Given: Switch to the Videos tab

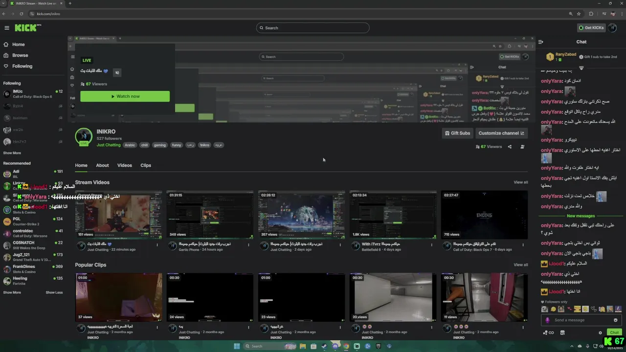Looking at the screenshot, I should coord(125,165).
